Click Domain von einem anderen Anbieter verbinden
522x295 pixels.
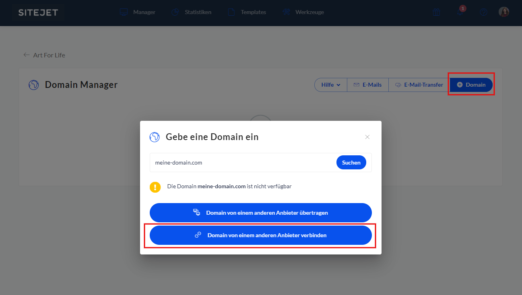point(260,235)
